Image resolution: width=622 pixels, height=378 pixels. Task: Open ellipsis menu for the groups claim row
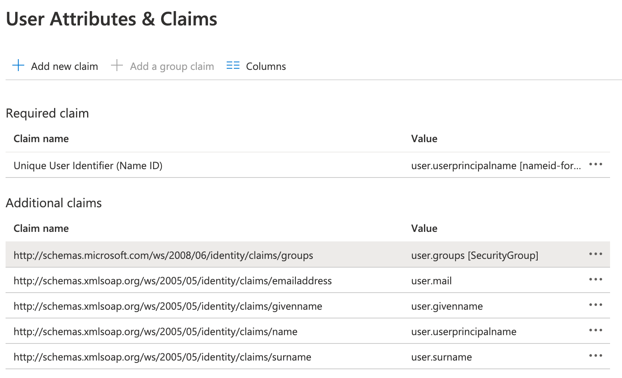pyautogui.click(x=595, y=254)
